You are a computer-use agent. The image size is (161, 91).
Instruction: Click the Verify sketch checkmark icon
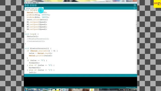tap(25, 5)
